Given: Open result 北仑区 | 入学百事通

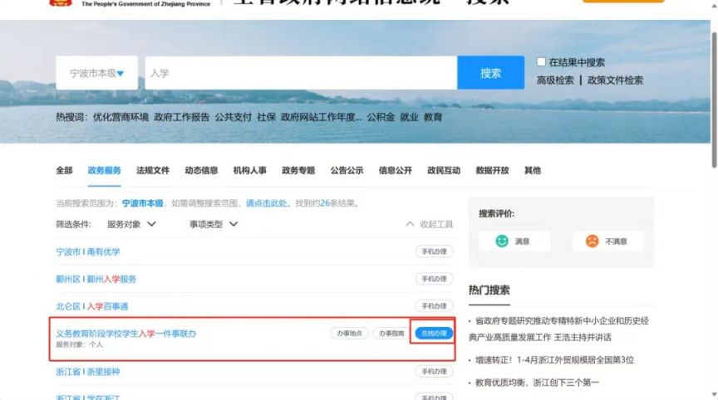Looking at the screenshot, I should click(92, 306).
